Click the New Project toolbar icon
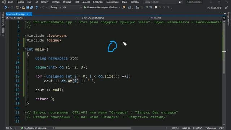Viewport: 231px width, 130px height. [17, 7]
